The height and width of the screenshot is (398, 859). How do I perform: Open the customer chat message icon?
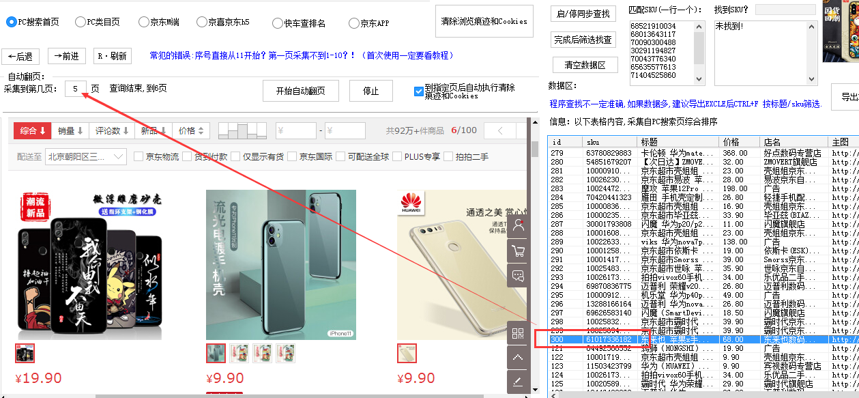coord(519,276)
